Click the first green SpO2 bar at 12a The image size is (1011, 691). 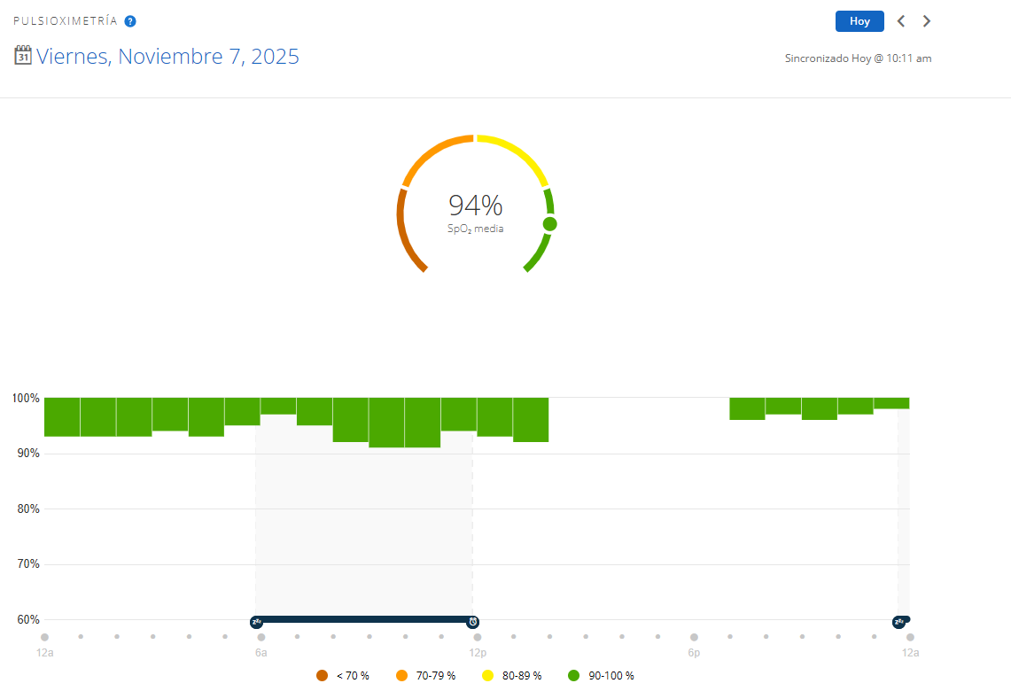coord(62,416)
